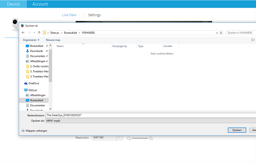Select the camera device thumbnail
The width and height of the screenshot is (256, 162).
pos(15,25)
